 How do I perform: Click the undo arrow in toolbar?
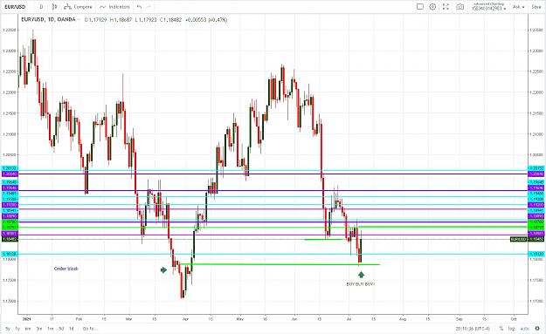coord(139,7)
